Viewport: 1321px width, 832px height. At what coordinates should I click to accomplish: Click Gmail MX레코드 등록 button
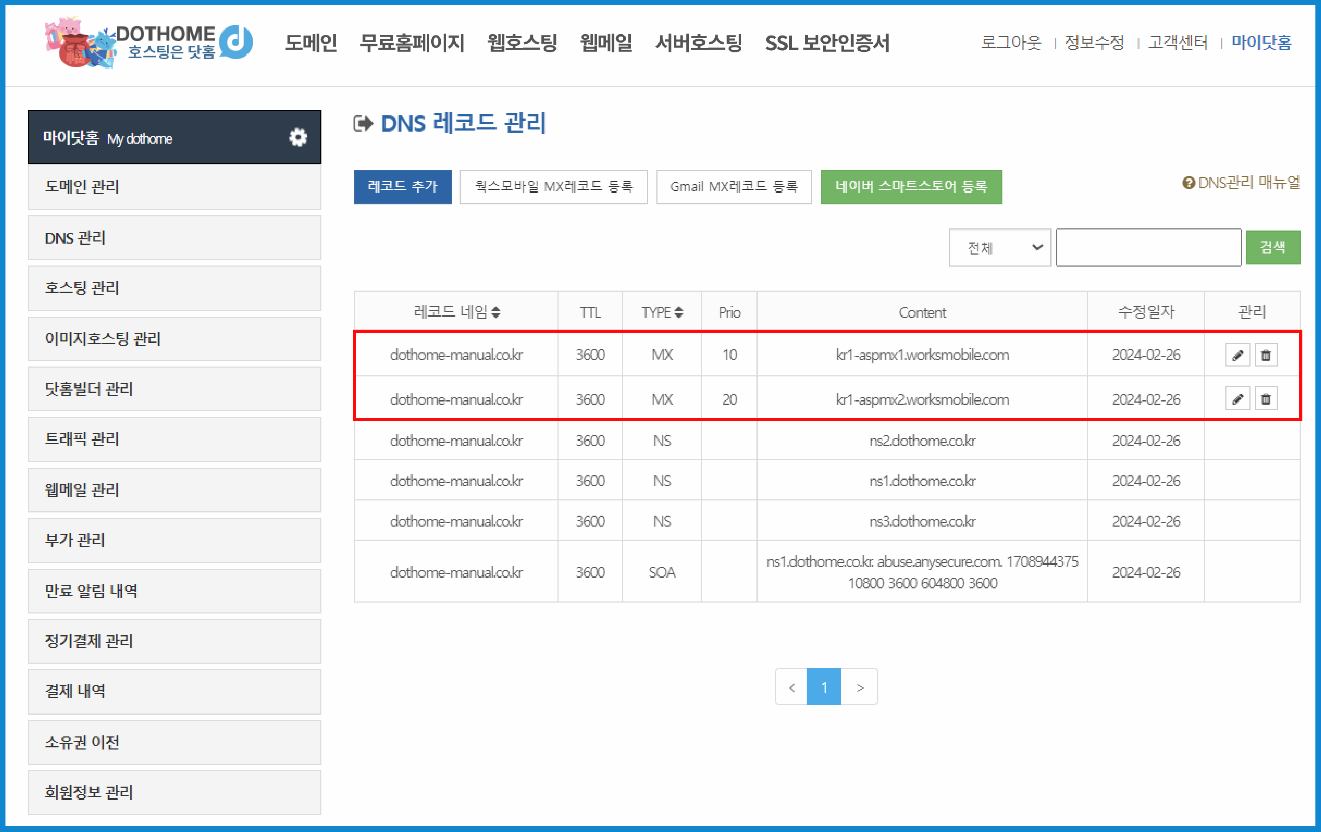tap(733, 187)
